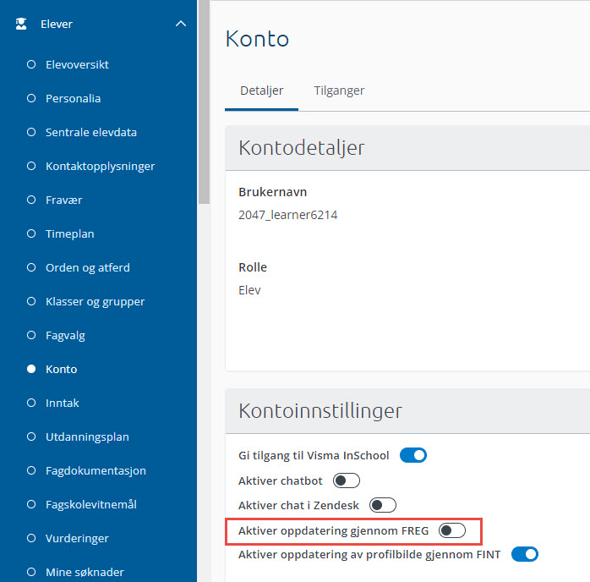Collapse the Elever menu section chevron

pyautogui.click(x=181, y=24)
